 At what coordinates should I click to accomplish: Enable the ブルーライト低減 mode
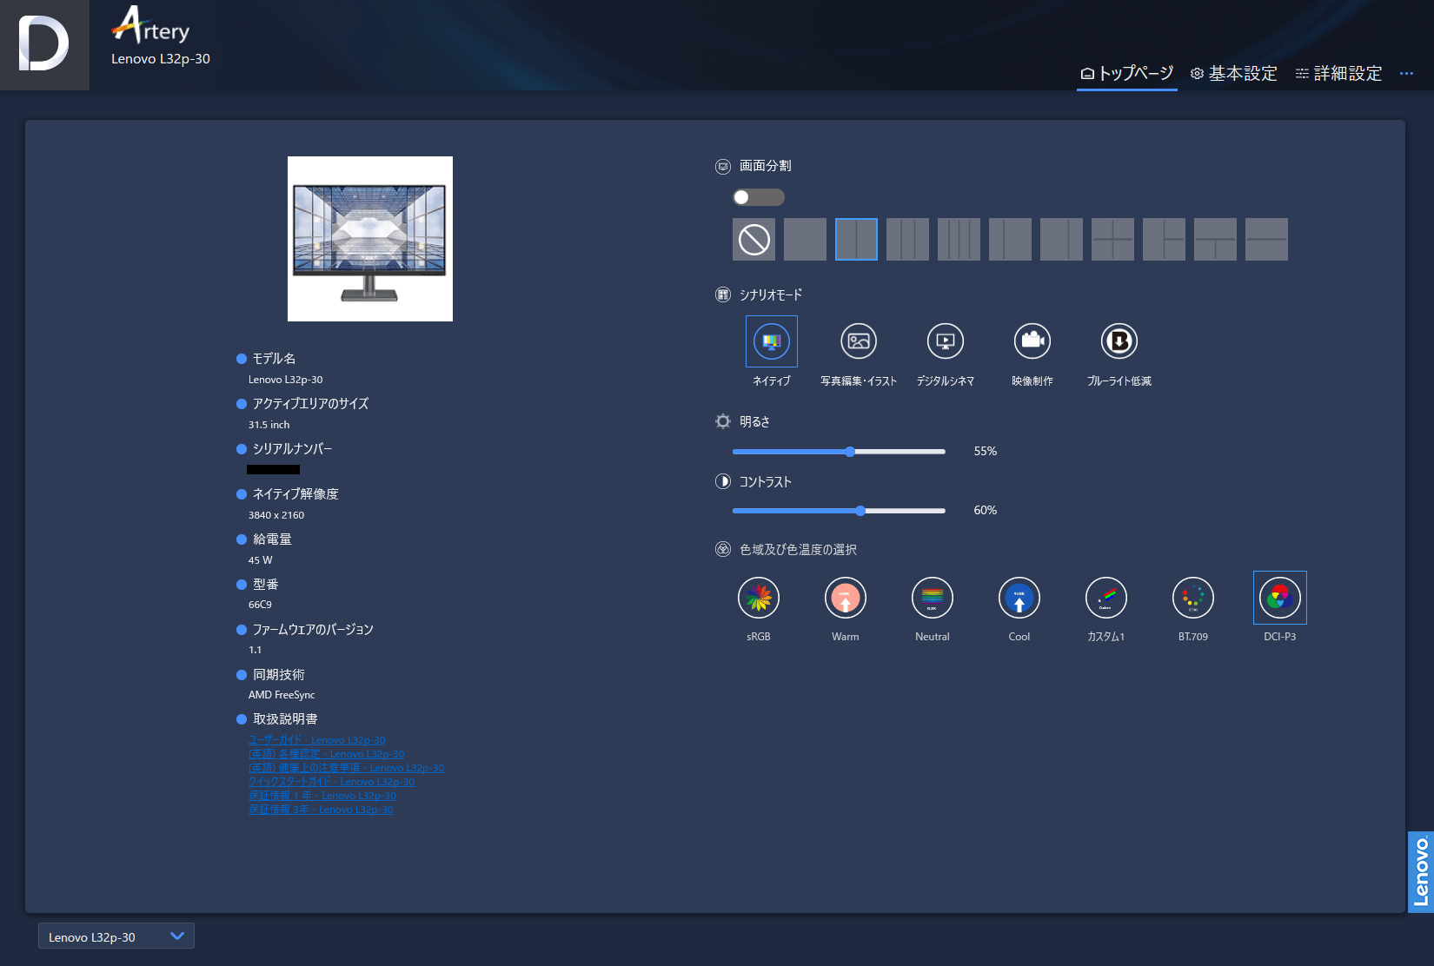1119,341
